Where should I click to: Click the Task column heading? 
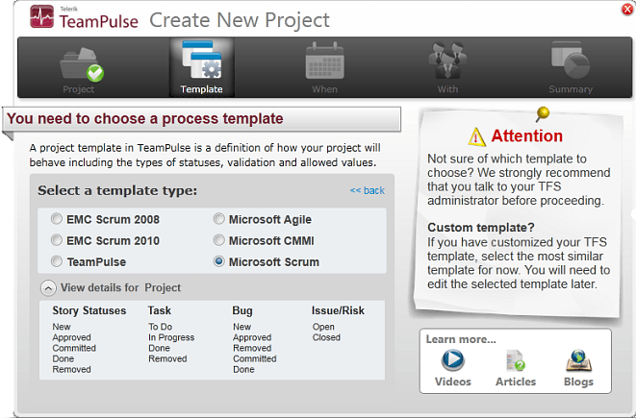coord(160,310)
